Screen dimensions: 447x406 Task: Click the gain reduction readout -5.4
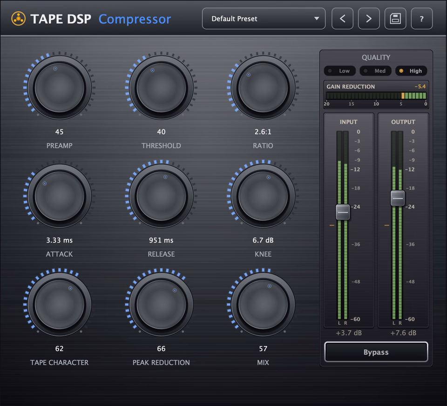420,87
